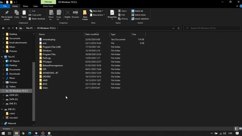Click the Delete ribbon icon

(x=67, y=15)
